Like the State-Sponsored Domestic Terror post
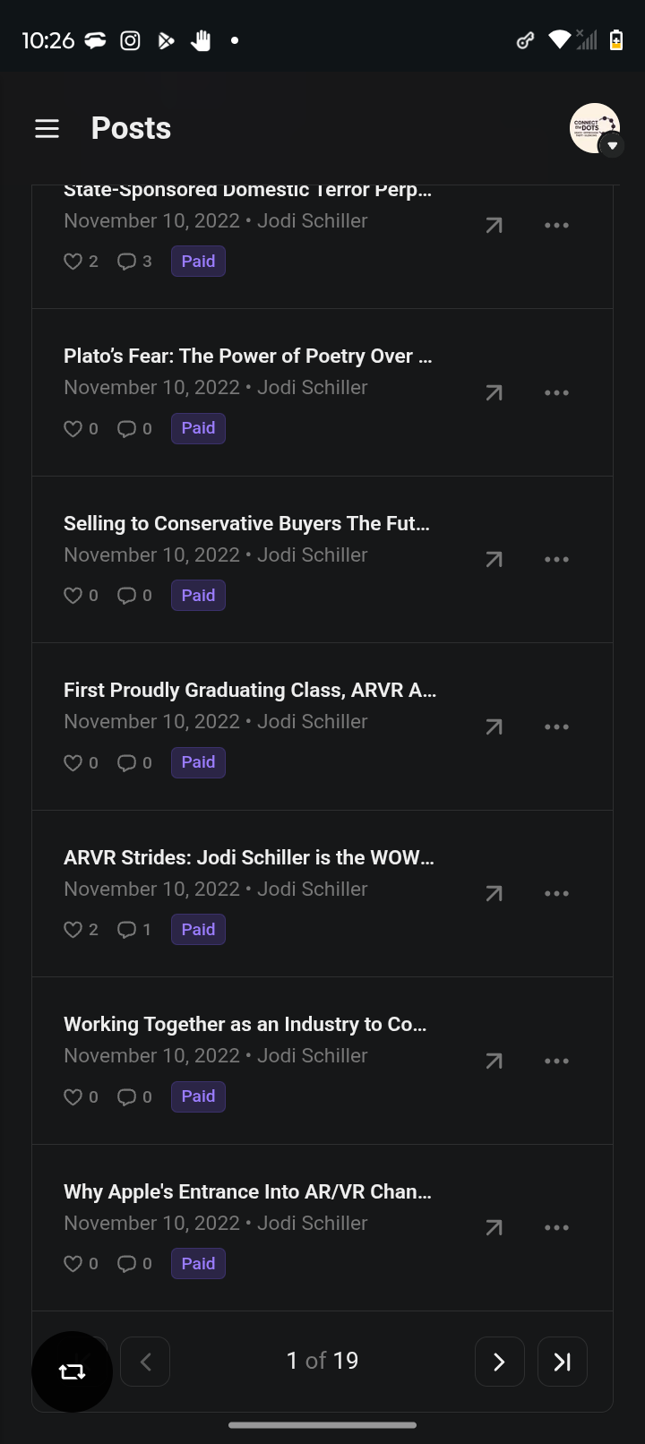This screenshot has height=1444, width=645. point(73,262)
